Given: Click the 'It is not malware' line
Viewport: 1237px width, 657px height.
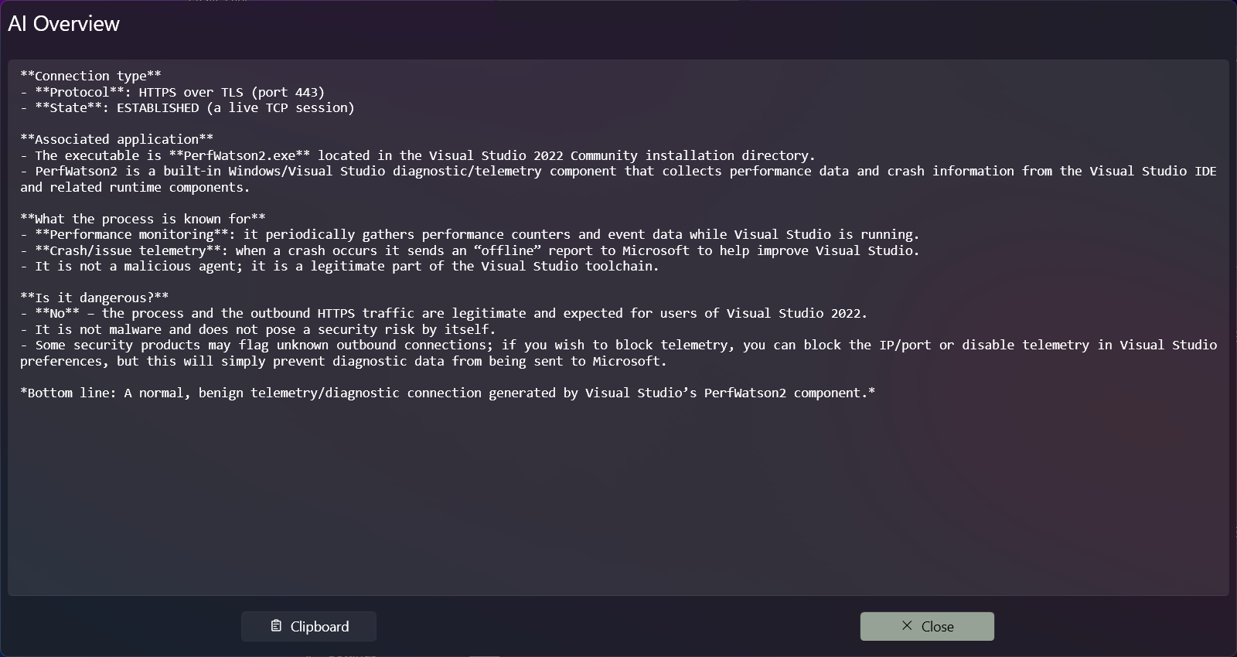Looking at the screenshot, I should point(257,329).
